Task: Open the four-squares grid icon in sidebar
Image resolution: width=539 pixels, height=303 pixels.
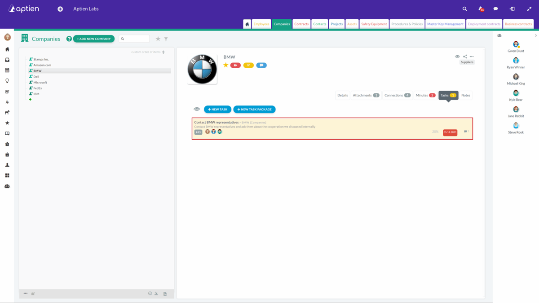Action: click(7, 176)
